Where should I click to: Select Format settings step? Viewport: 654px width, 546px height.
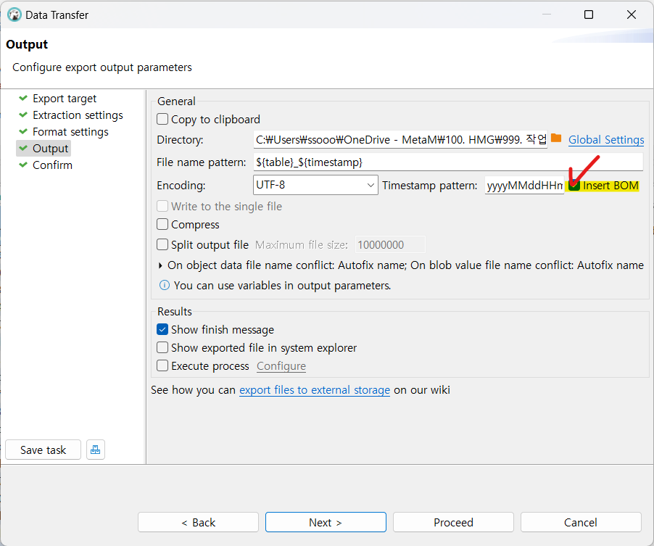click(x=70, y=132)
